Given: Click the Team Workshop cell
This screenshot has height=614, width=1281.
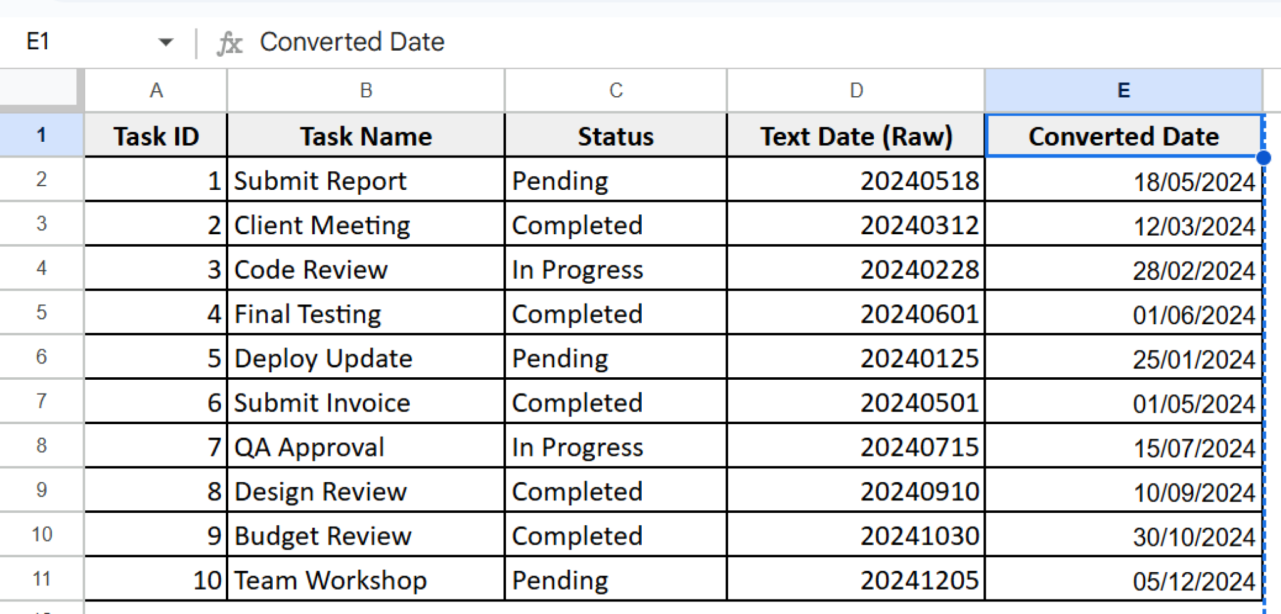Looking at the screenshot, I should coord(365,580).
